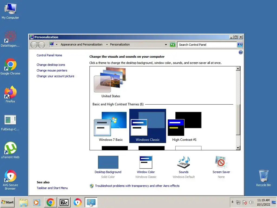Troubleshoot problems with transparency and Aero effects
This screenshot has height=208, width=277.
137,186
